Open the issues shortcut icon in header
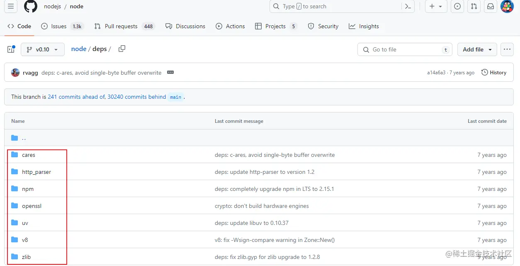This screenshot has width=520, height=266. pyautogui.click(x=457, y=6)
